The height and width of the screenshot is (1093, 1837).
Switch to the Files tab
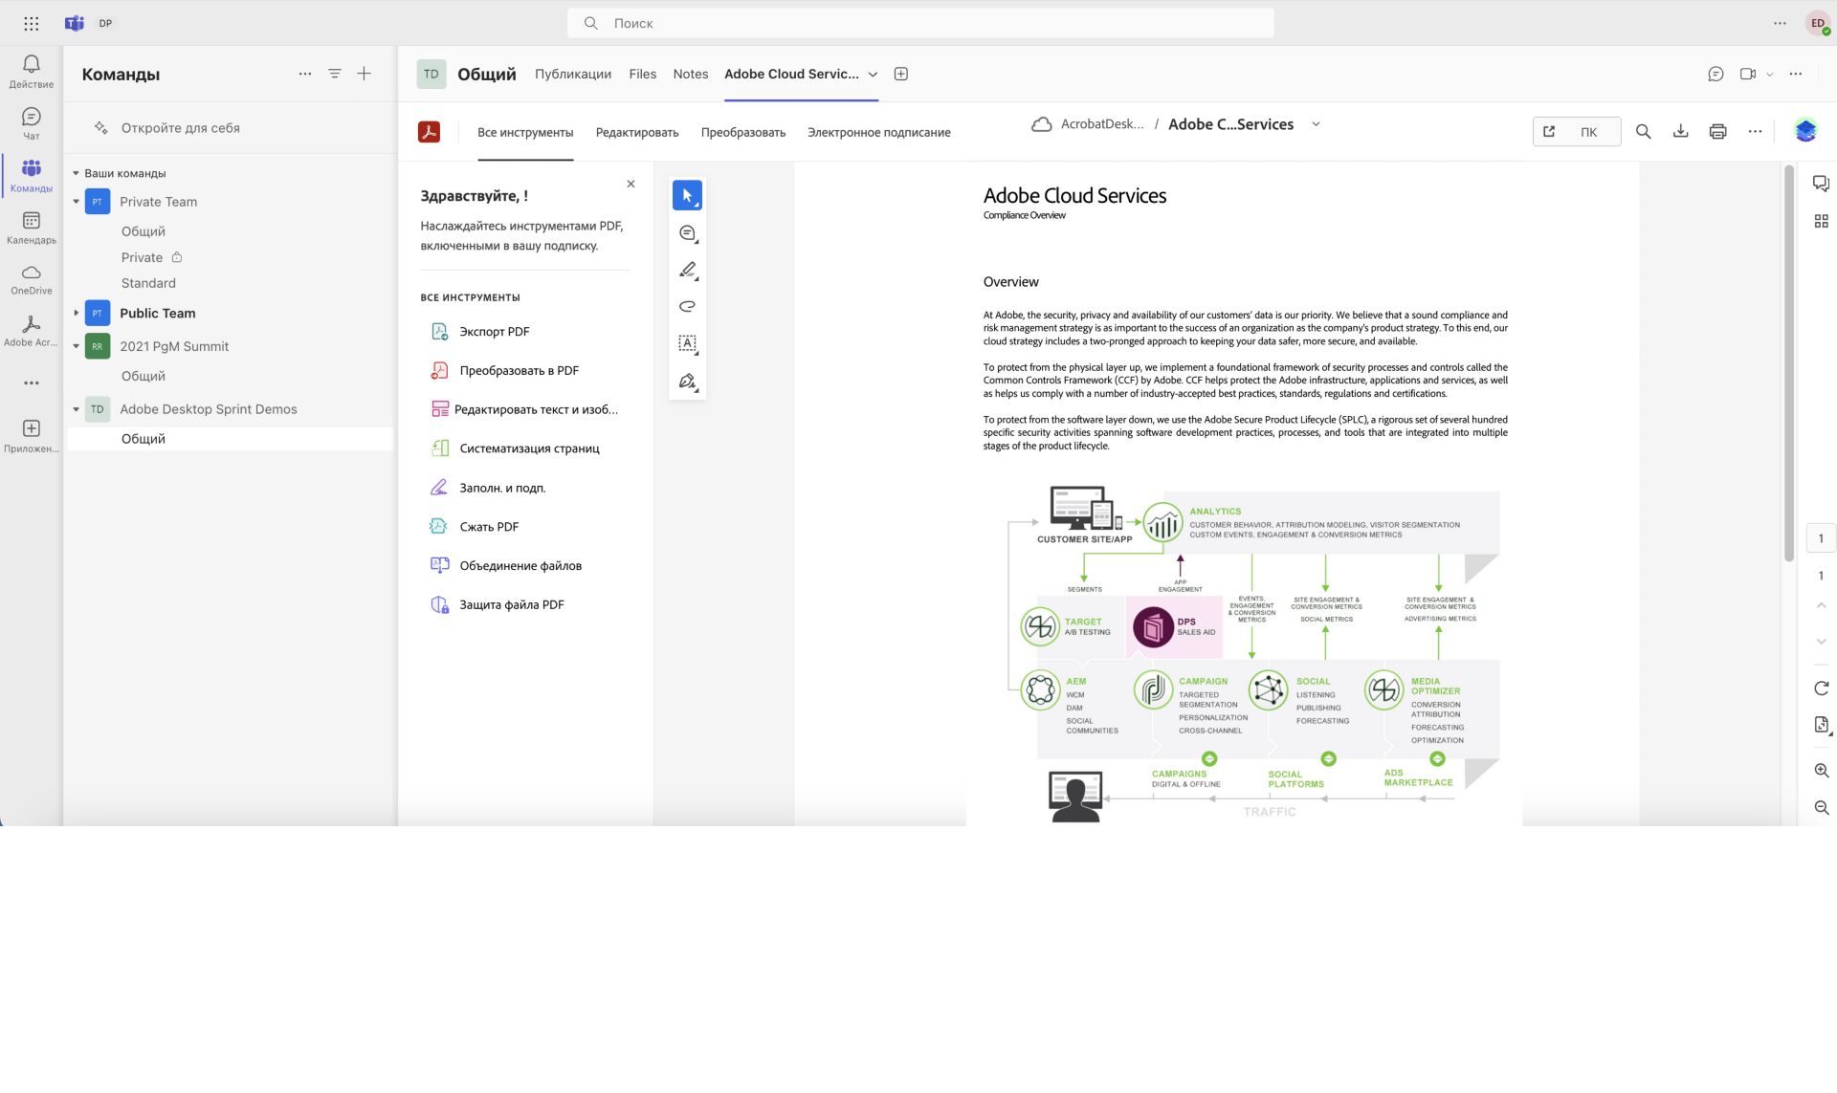coord(642,74)
